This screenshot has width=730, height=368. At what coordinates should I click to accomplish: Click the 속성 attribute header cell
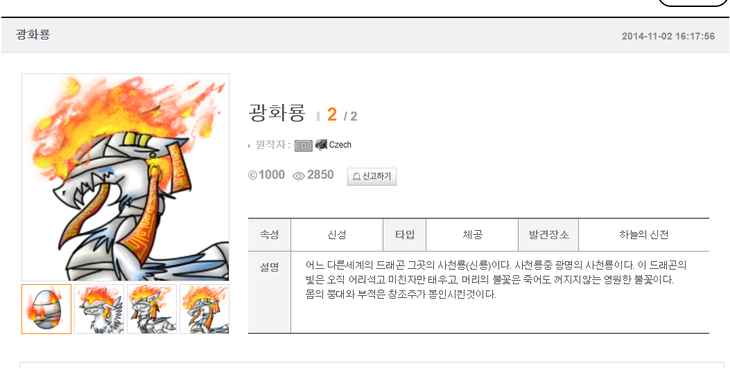click(x=270, y=234)
